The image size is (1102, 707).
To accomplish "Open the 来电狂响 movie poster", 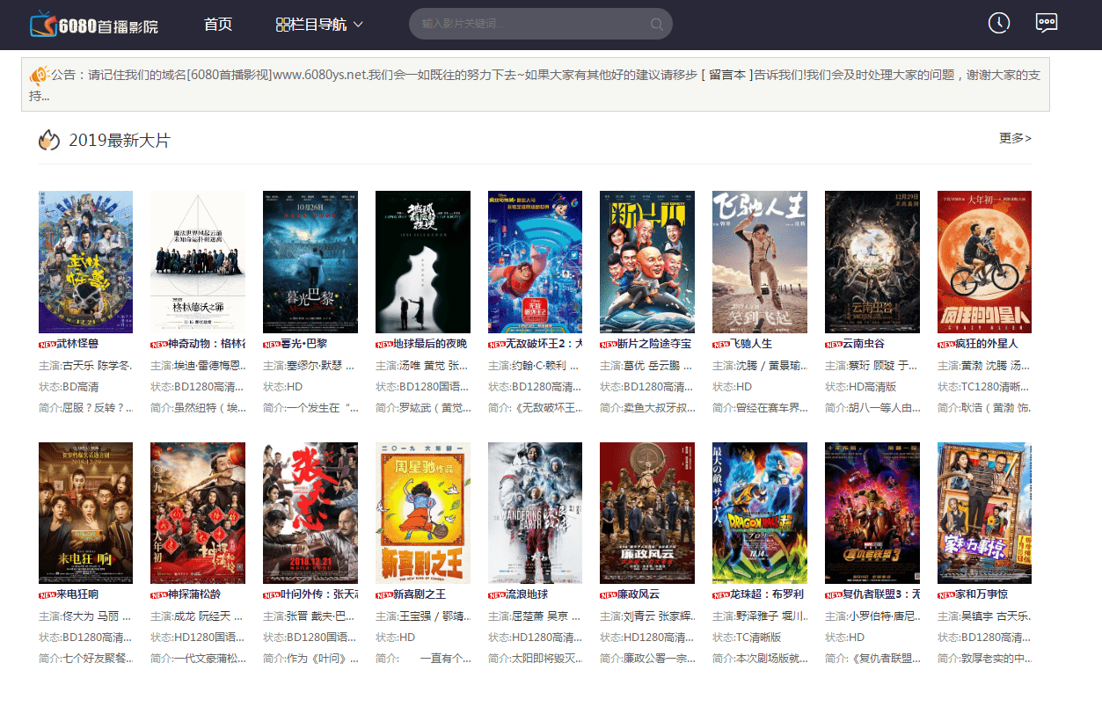I will (x=85, y=513).
